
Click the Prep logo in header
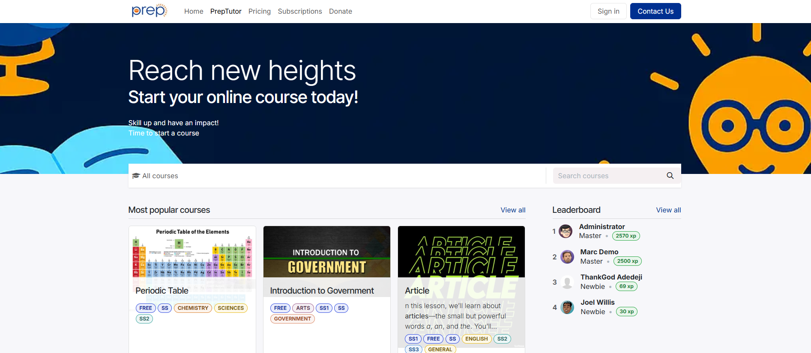point(150,11)
